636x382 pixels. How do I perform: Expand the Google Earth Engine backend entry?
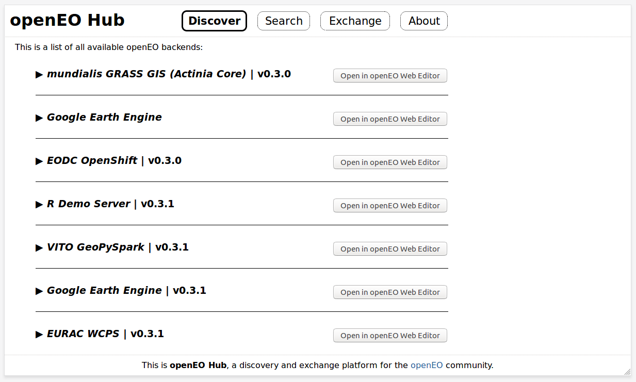(x=40, y=118)
